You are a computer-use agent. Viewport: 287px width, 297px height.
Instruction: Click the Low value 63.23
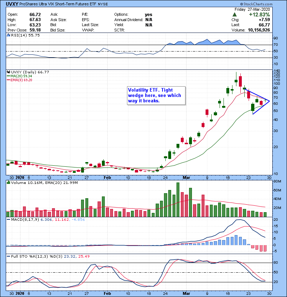coord(35,25)
